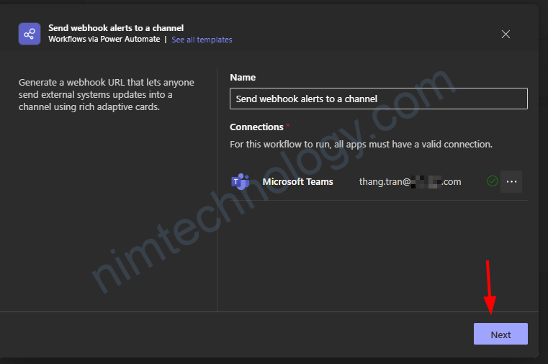The image size is (548, 364).
Task: Click the dialog title 'Send webhook alerts to a channel'
Action: click(116, 28)
